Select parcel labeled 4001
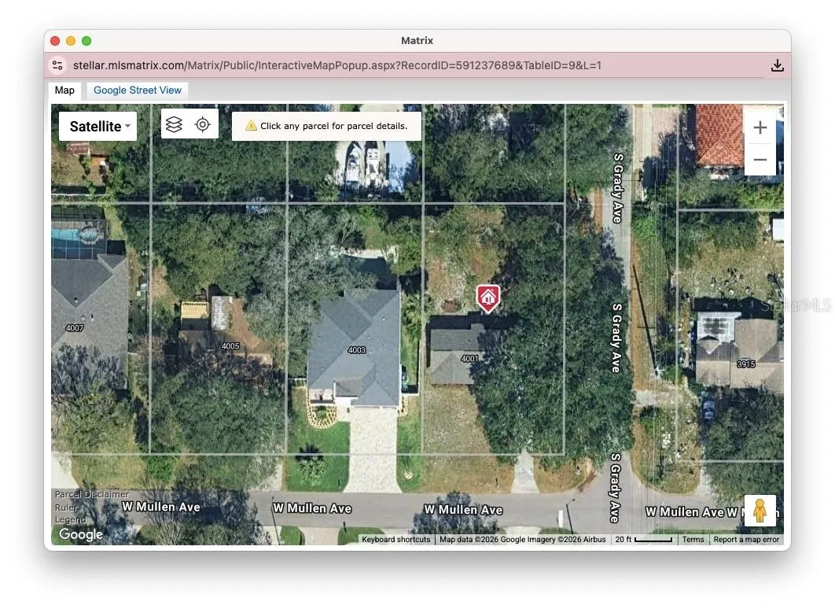Viewport: 835px width, 609px height. pyautogui.click(x=469, y=359)
